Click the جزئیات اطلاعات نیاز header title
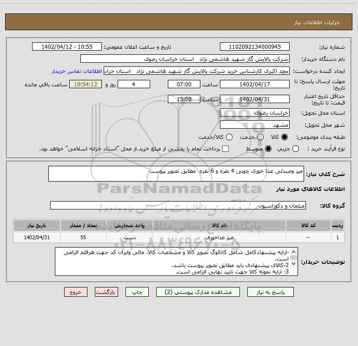The image size is (358, 346). pyautogui.click(x=317, y=22)
